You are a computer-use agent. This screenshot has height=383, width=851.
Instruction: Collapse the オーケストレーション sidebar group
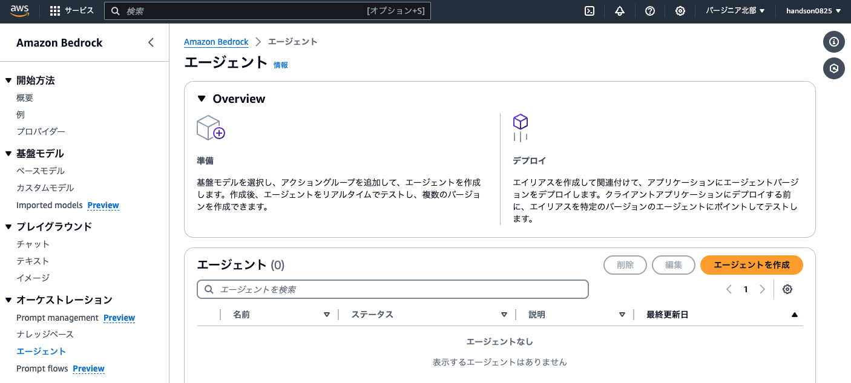point(8,300)
